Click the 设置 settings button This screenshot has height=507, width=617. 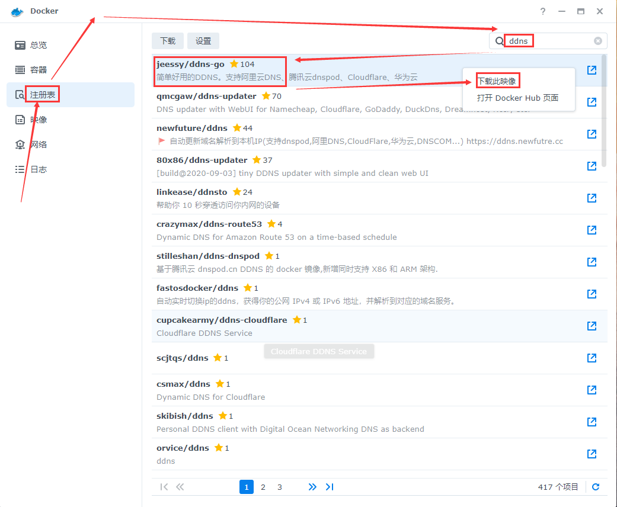pyautogui.click(x=203, y=41)
